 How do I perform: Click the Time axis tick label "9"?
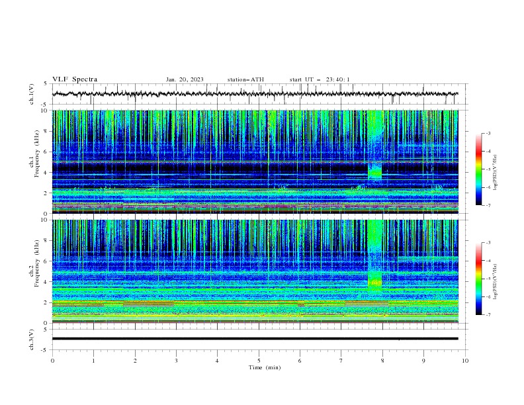tap(423, 361)
